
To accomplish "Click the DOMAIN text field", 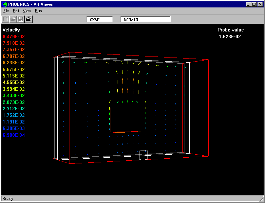I will click(146, 20).
